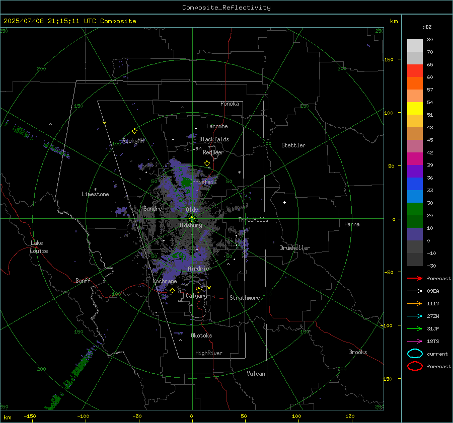
Task: Click the magenta 18TS arrow in the legend
Action: 415,342
